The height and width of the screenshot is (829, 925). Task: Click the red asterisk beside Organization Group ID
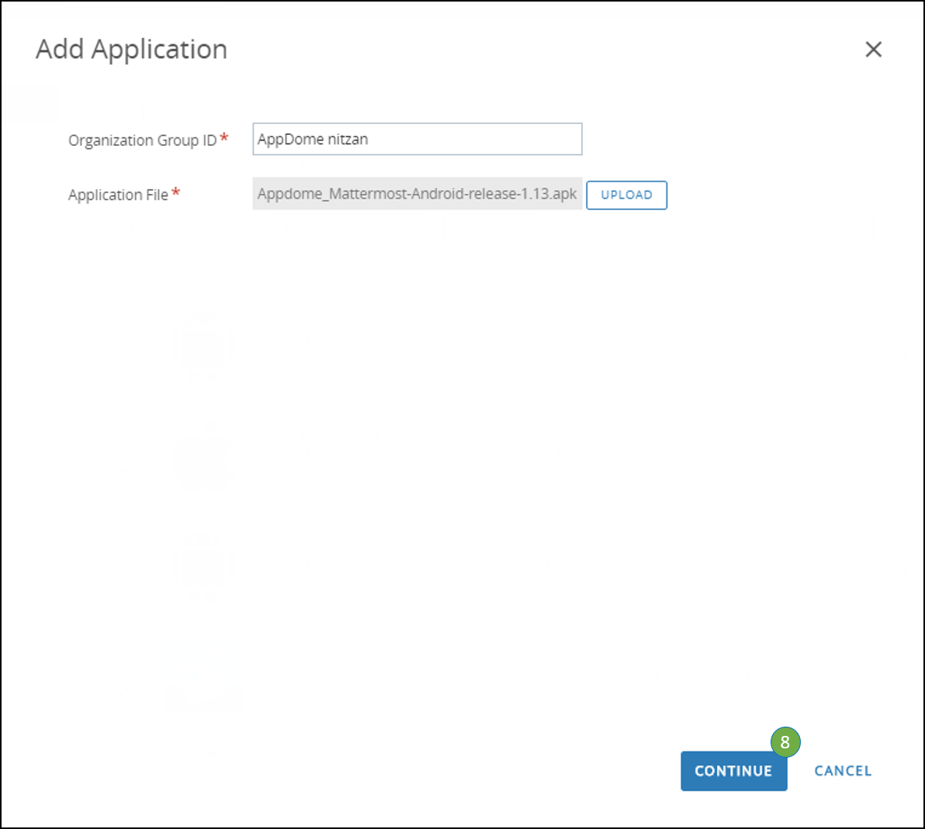223,136
